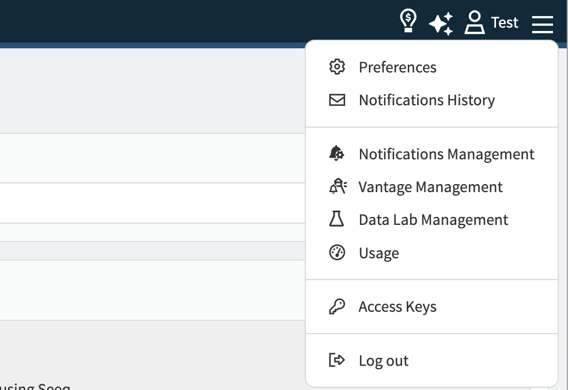Click the Preferences gear icon

[337, 67]
